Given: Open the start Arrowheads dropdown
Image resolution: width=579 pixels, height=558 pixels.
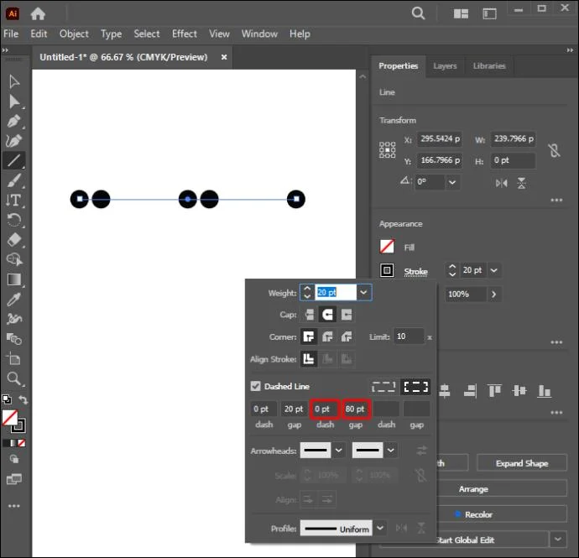Looking at the screenshot, I should tap(339, 450).
